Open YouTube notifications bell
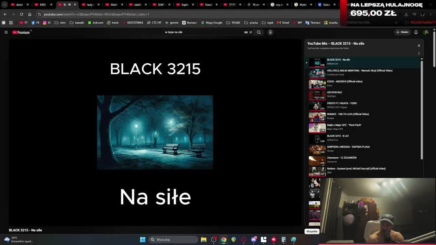The height and width of the screenshot is (245, 436). [416, 32]
